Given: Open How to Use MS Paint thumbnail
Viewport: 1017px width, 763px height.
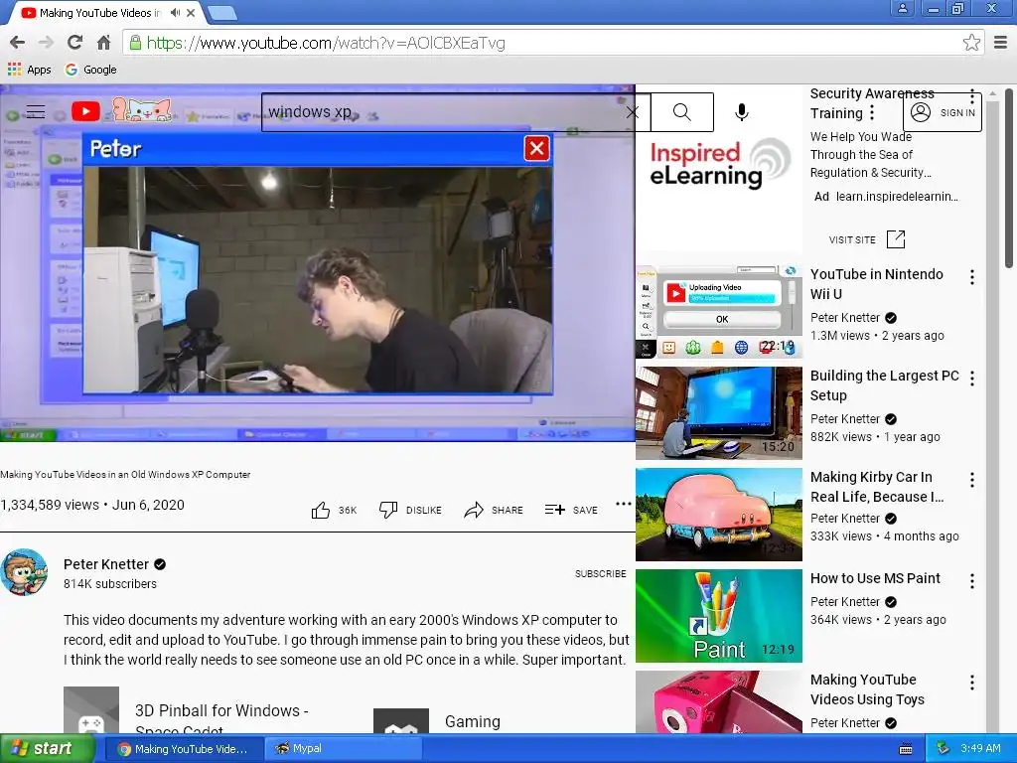Looking at the screenshot, I should pyautogui.click(x=719, y=616).
